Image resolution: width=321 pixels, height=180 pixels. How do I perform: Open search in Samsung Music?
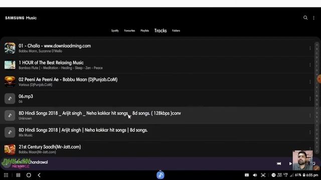click(305, 18)
